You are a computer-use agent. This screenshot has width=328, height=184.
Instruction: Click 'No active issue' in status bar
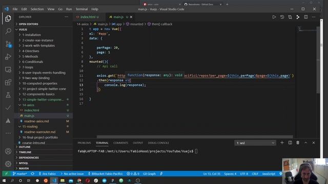point(72,174)
